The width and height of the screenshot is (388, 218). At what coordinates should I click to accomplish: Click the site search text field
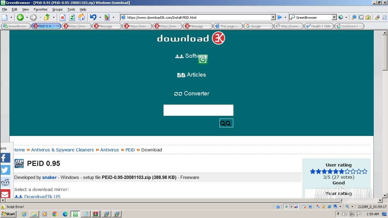coord(198,110)
